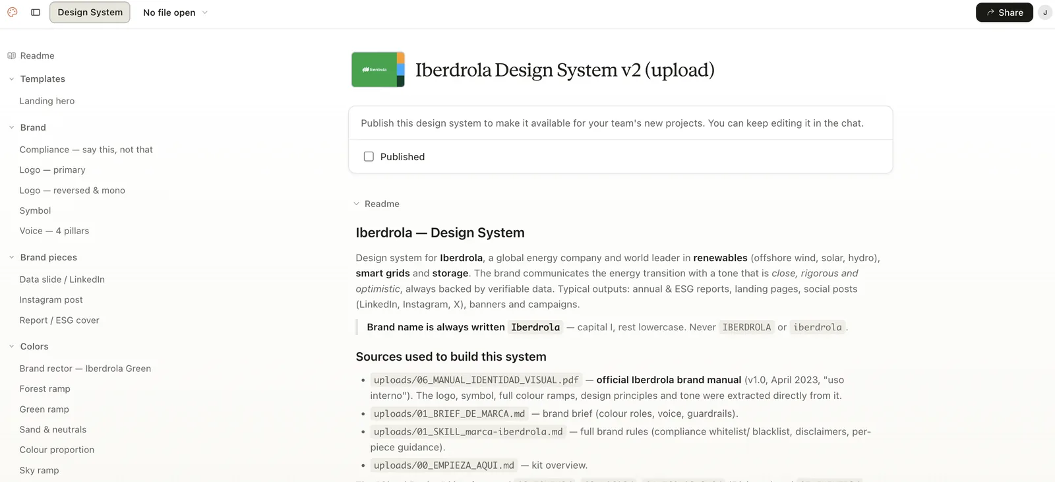1055x482 pixels.
Task: Open Readme in the sidebar
Action: pos(37,55)
